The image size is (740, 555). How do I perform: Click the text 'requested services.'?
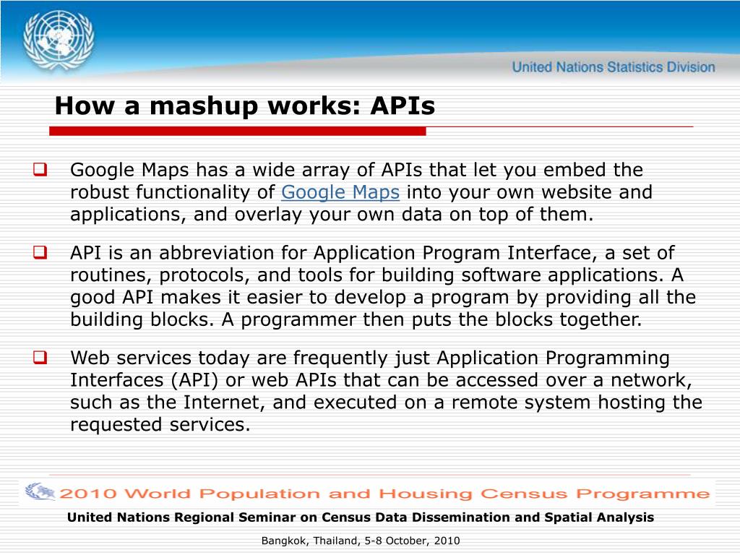(160, 424)
